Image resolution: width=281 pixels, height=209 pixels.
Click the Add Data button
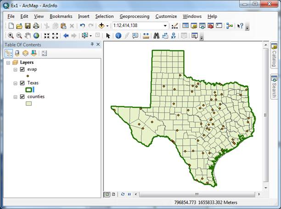[x=101, y=26]
